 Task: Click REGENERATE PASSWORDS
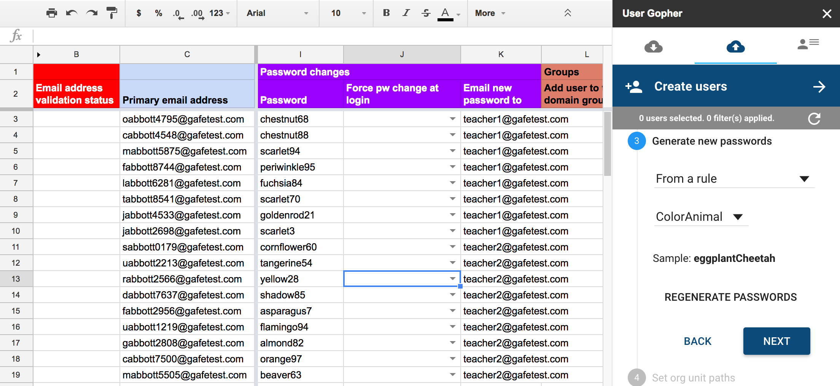(730, 297)
